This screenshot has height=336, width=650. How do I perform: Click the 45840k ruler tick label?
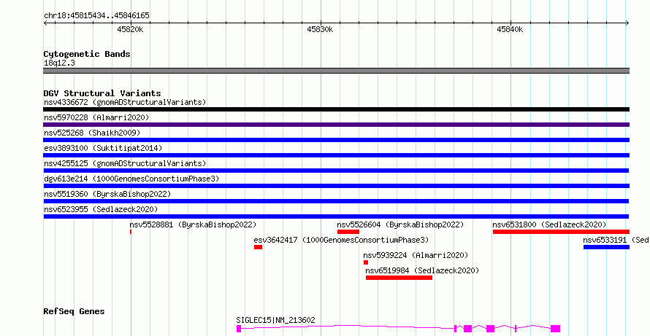510,29
